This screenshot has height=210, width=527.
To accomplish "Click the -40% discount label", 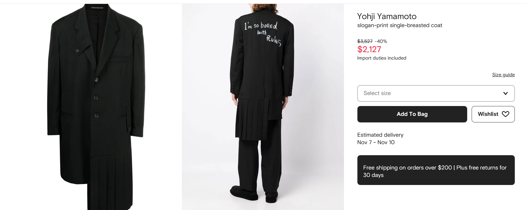I will 381,41.
